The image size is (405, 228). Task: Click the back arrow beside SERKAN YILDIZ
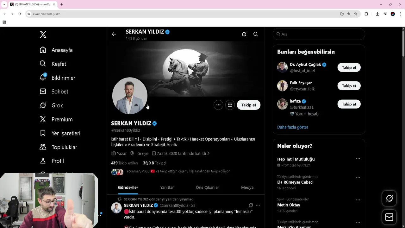pyautogui.click(x=114, y=34)
